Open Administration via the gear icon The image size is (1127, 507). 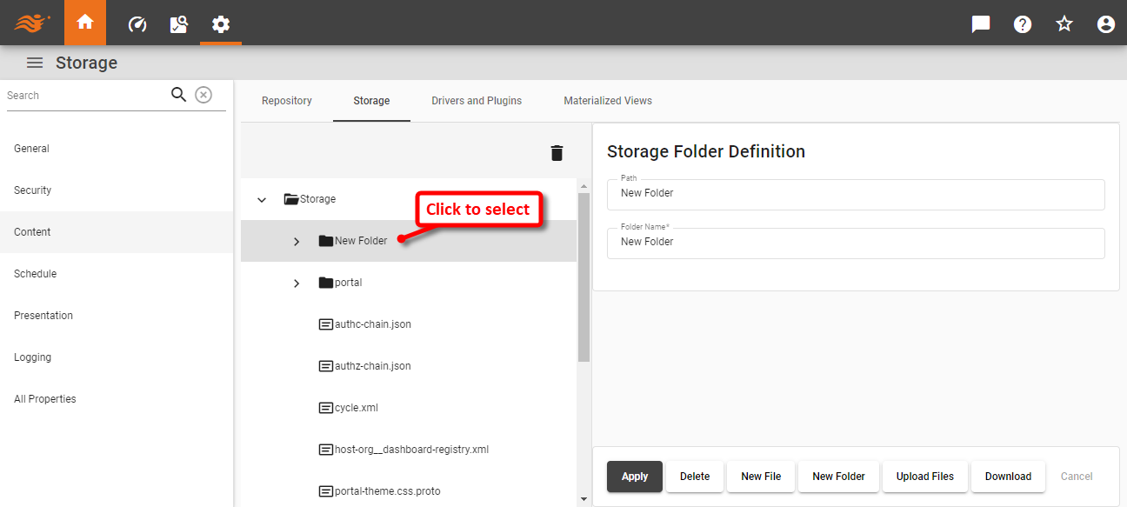coord(220,23)
